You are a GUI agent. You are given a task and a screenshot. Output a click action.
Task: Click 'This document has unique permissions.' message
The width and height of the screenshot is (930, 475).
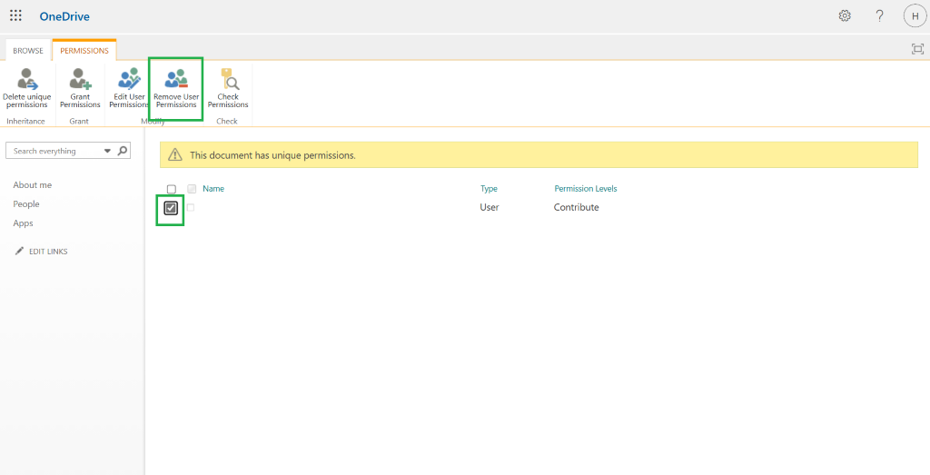272,155
